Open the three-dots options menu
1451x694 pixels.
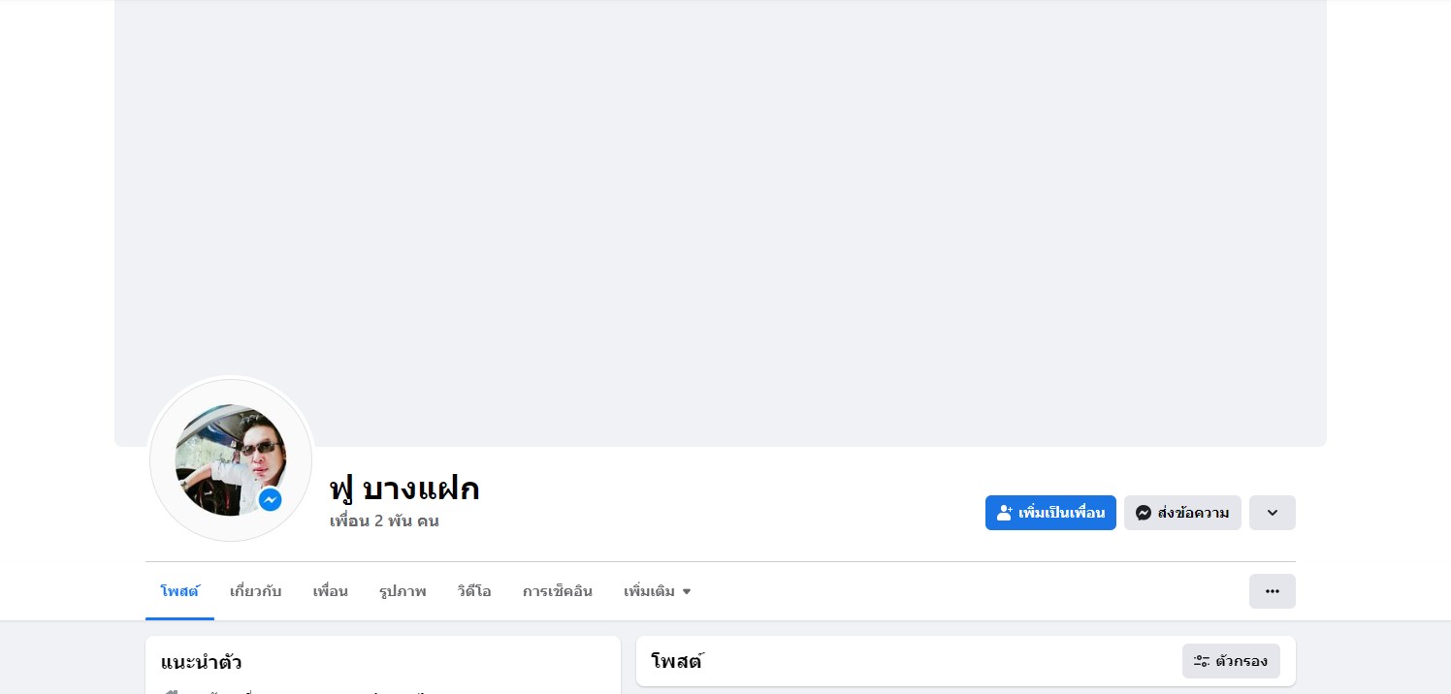pos(1273,591)
